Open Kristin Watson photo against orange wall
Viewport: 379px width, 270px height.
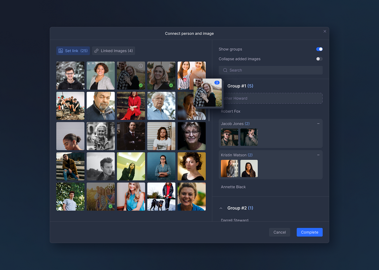pos(230,168)
